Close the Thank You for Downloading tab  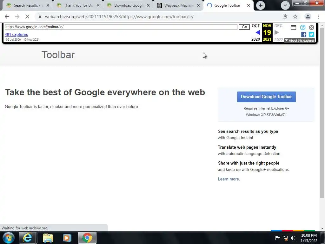pos(98,5)
